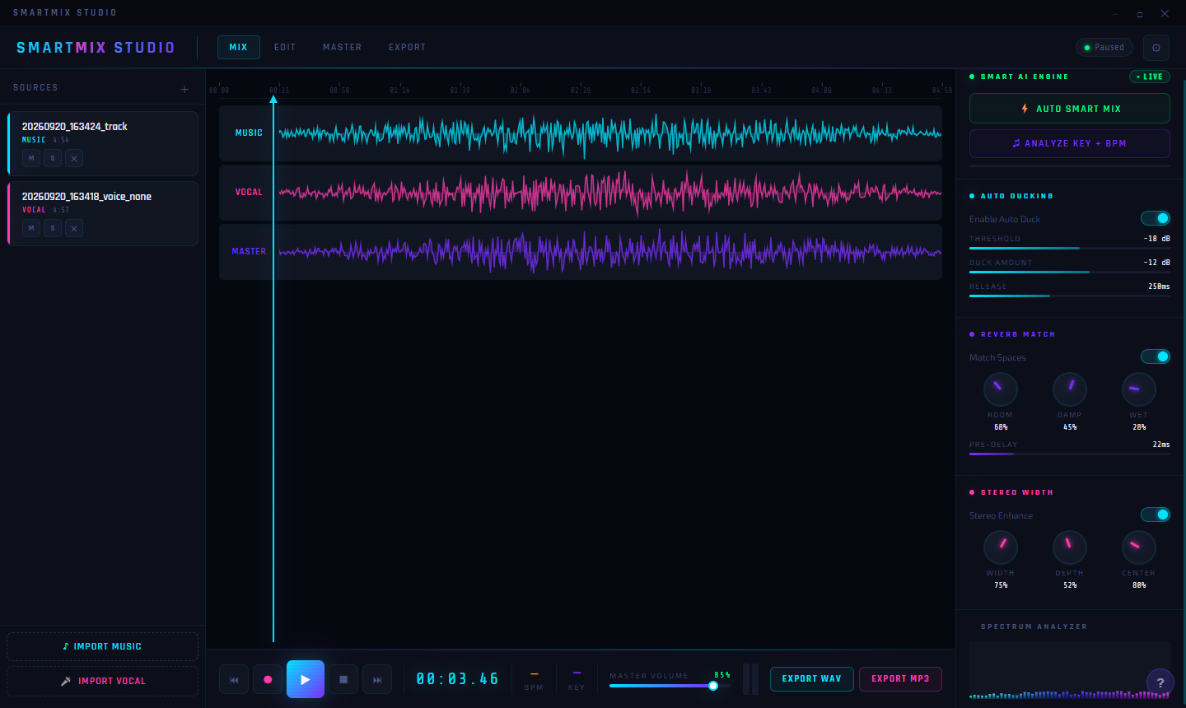The width and height of the screenshot is (1186, 708).
Task: Remove the 20260920_163418_voice_none source
Action: 74,228
